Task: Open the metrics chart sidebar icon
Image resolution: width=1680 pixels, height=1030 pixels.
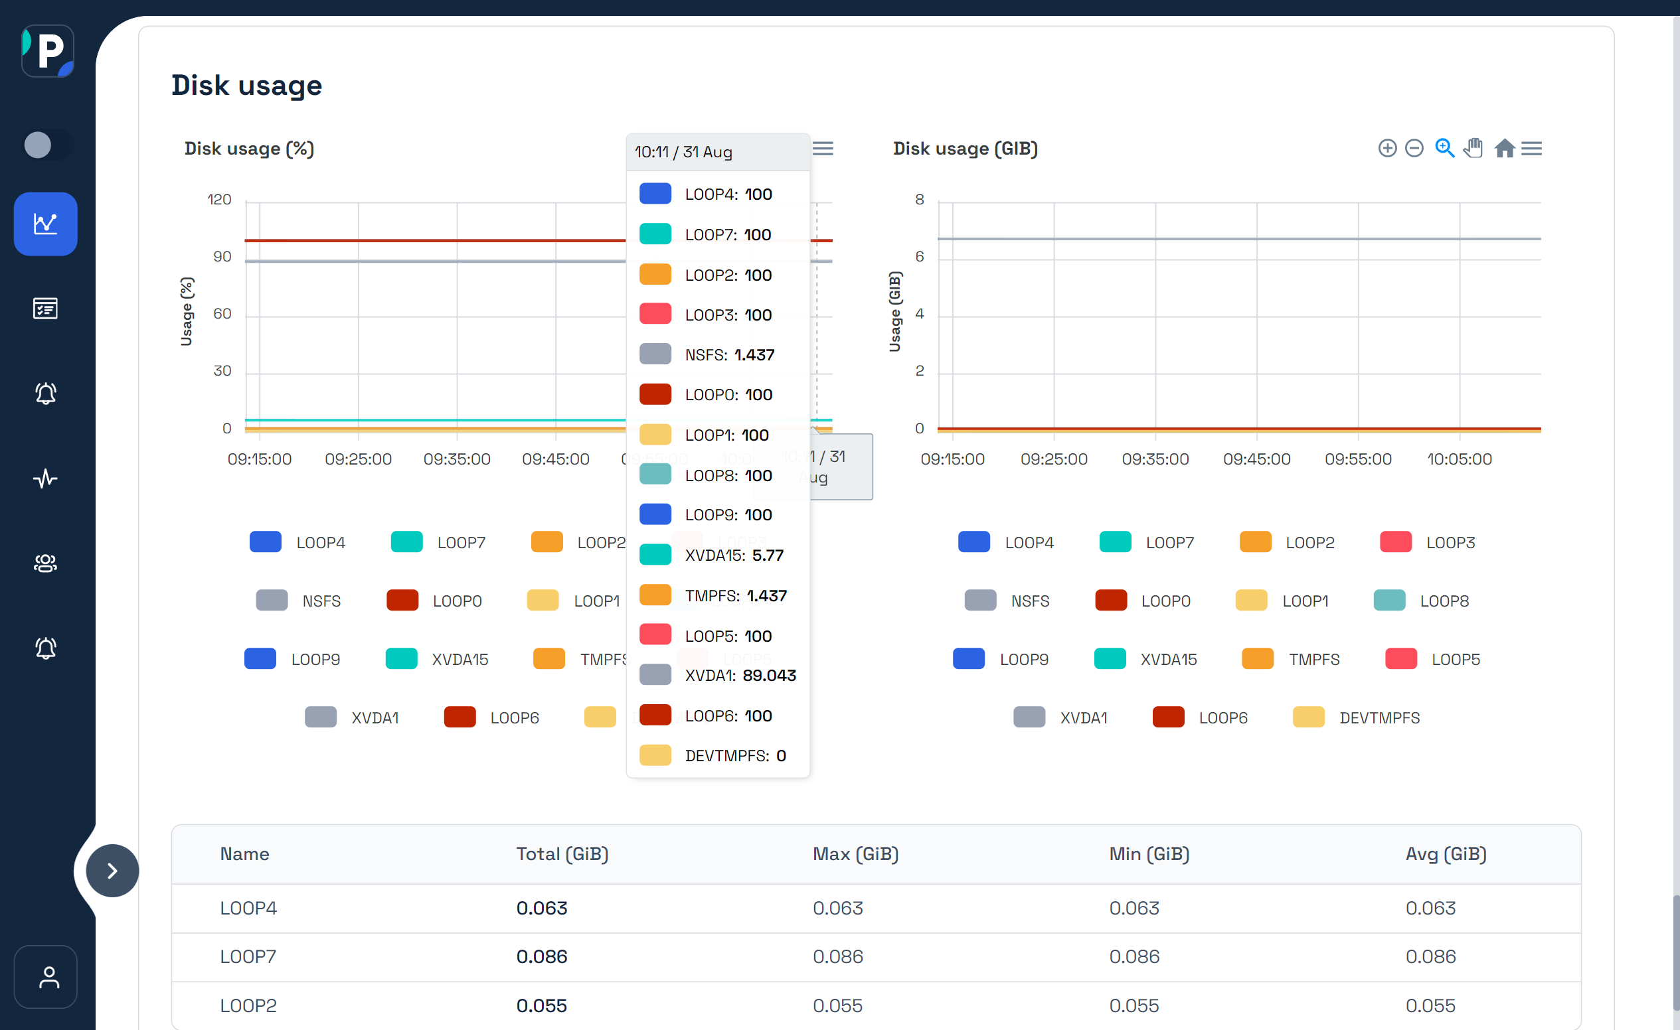Action: click(46, 224)
